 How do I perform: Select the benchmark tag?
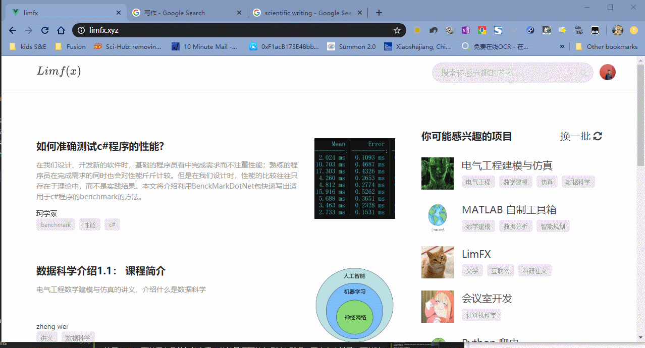click(x=56, y=225)
